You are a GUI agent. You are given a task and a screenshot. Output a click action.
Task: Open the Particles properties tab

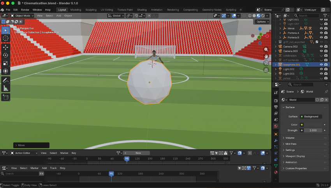click(276, 147)
